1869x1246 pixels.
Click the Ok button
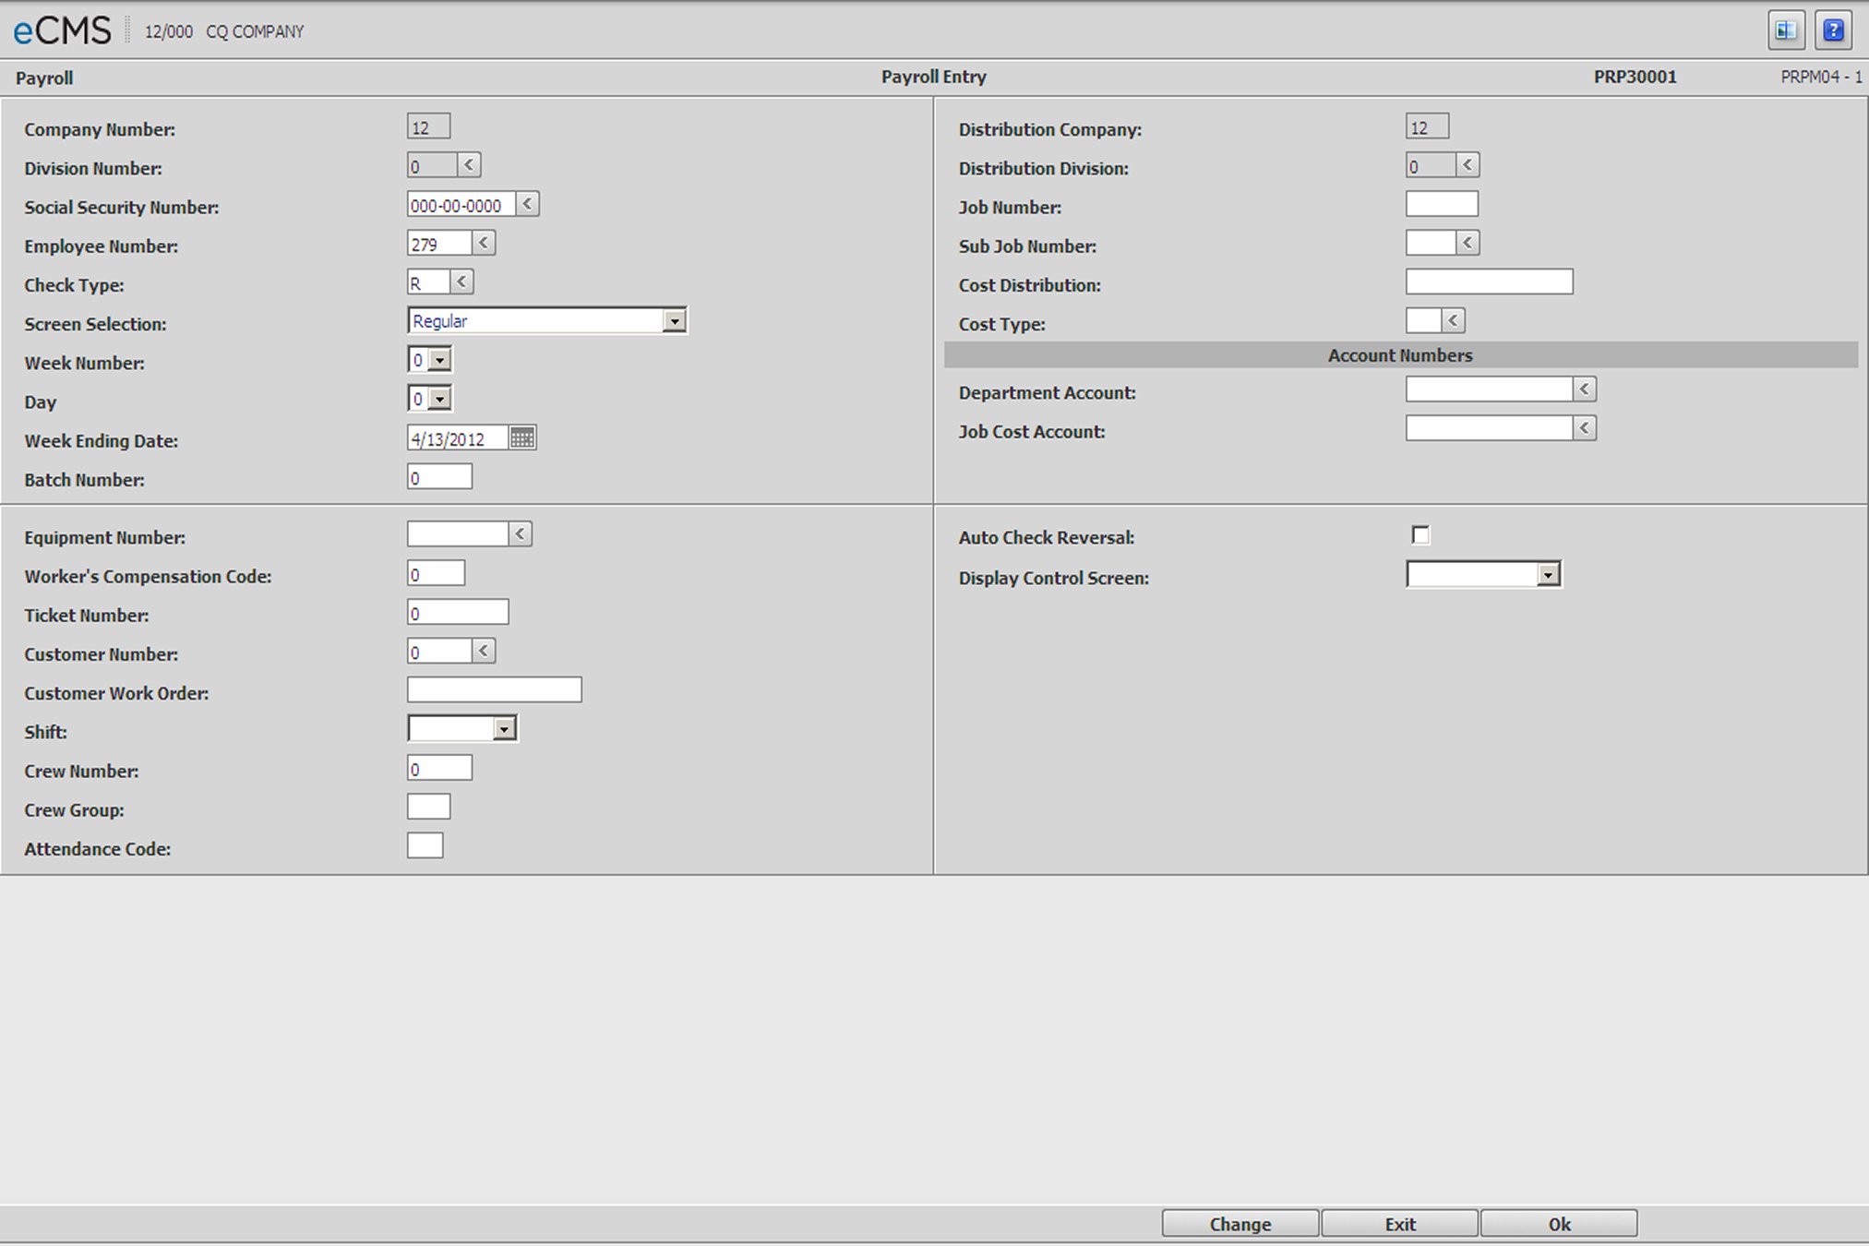[1560, 1224]
